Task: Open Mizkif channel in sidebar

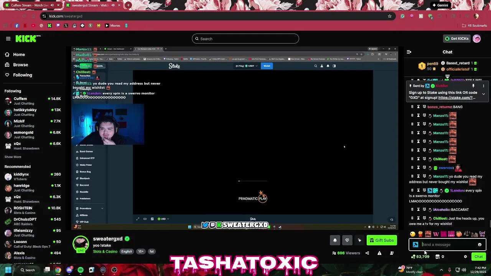Action: coord(33,123)
